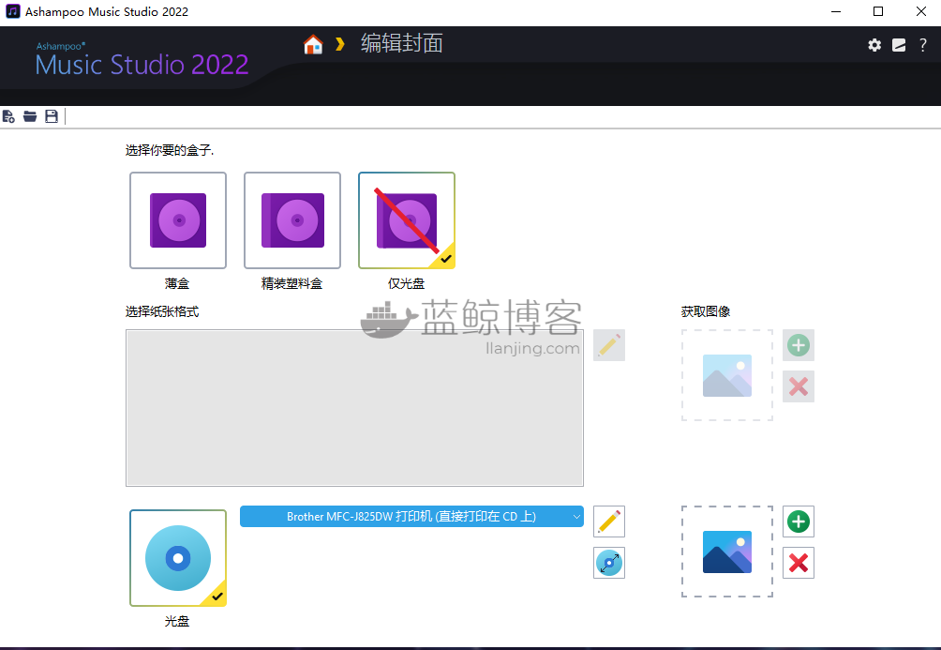Click the save floppy disk icon
941x650 pixels.
(x=52, y=116)
